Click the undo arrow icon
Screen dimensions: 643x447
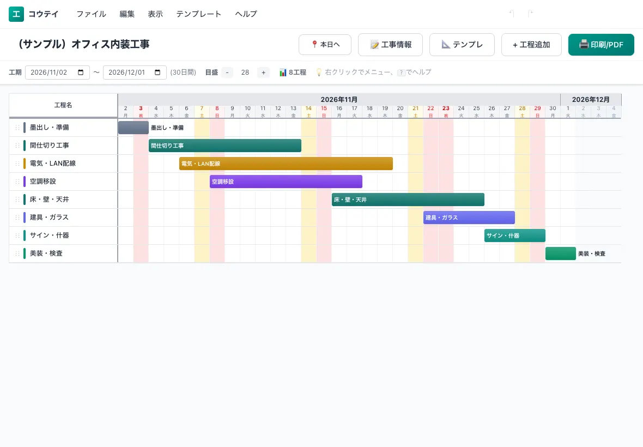pos(512,14)
